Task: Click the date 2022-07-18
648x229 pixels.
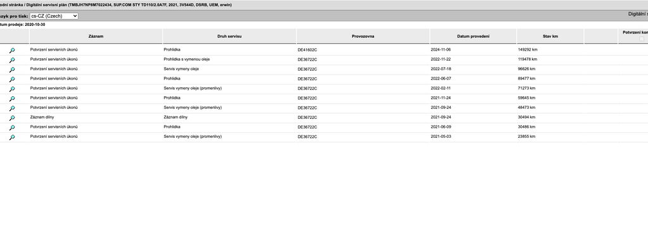Action: click(x=441, y=69)
